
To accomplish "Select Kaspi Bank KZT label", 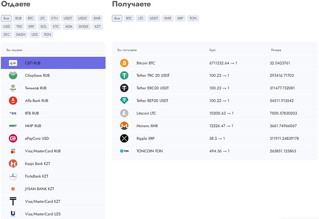I will coord(37,164).
